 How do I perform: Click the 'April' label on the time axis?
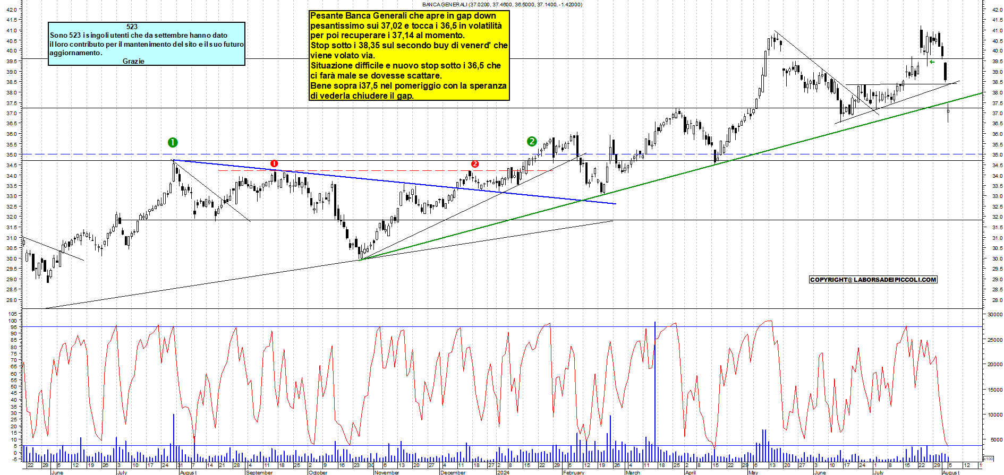click(x=690, y=472)
